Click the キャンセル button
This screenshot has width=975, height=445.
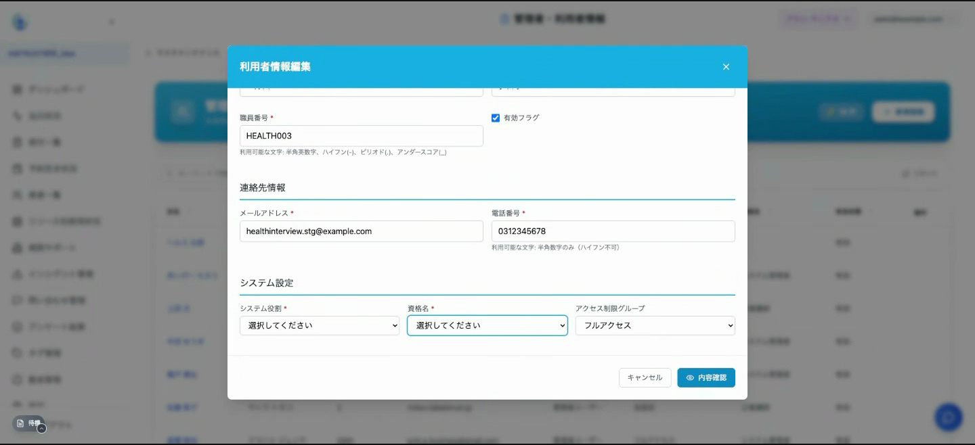[645, 378]
